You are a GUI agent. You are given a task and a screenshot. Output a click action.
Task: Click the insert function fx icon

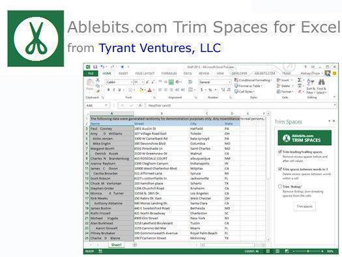click(140, 105)
